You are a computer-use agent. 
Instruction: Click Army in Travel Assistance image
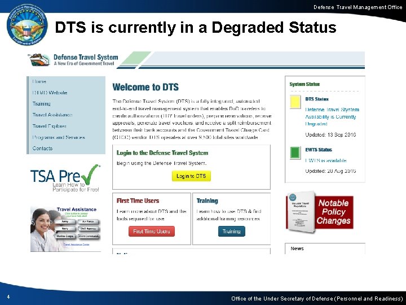[x=65, y=222]
